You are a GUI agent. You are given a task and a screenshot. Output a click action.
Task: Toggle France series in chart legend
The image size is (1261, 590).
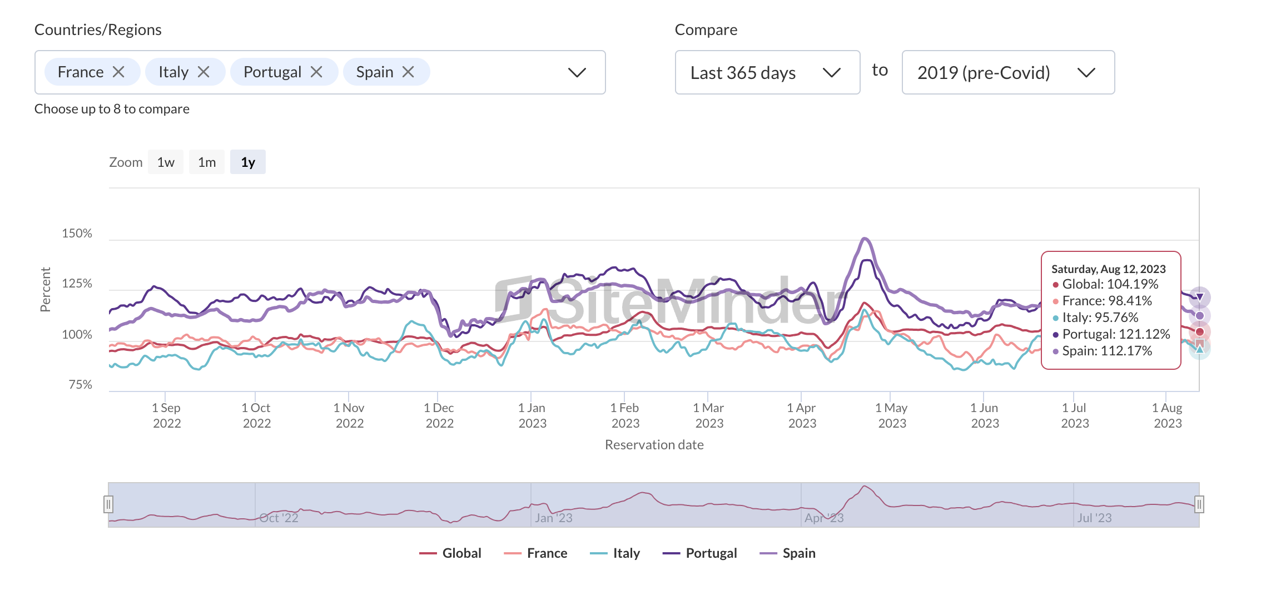[535, 553]
